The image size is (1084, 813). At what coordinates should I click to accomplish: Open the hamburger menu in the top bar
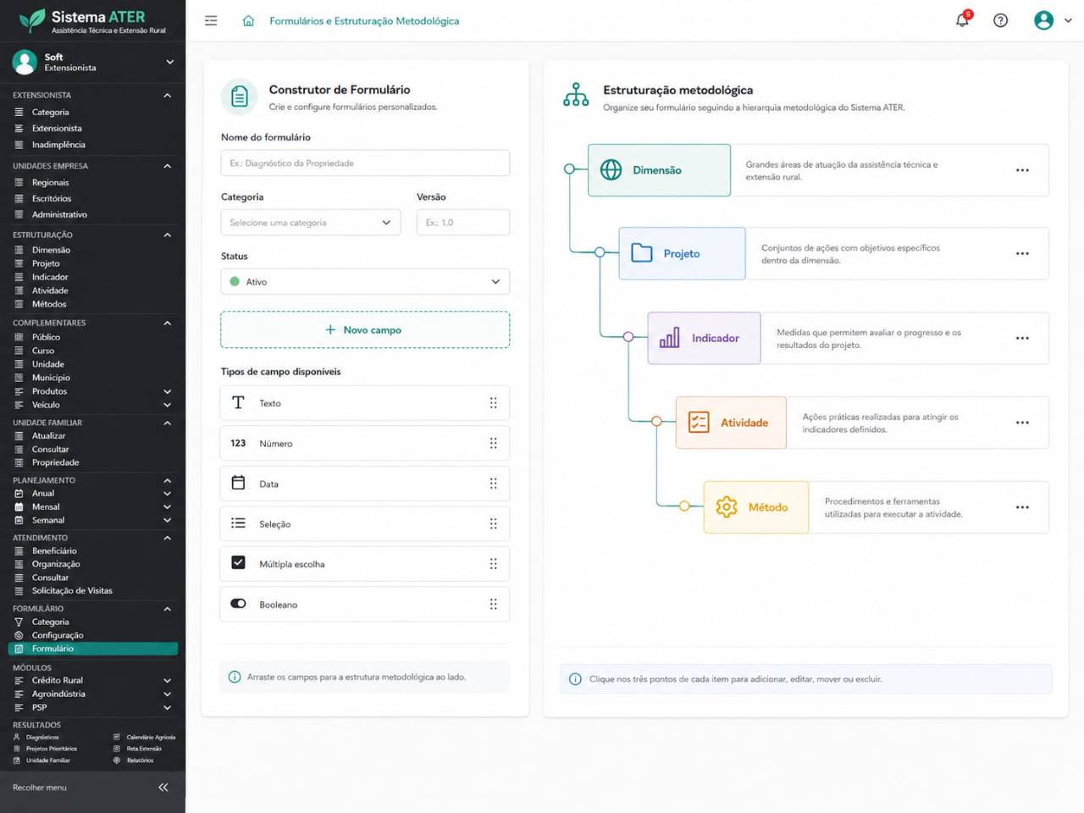(211, 21)
